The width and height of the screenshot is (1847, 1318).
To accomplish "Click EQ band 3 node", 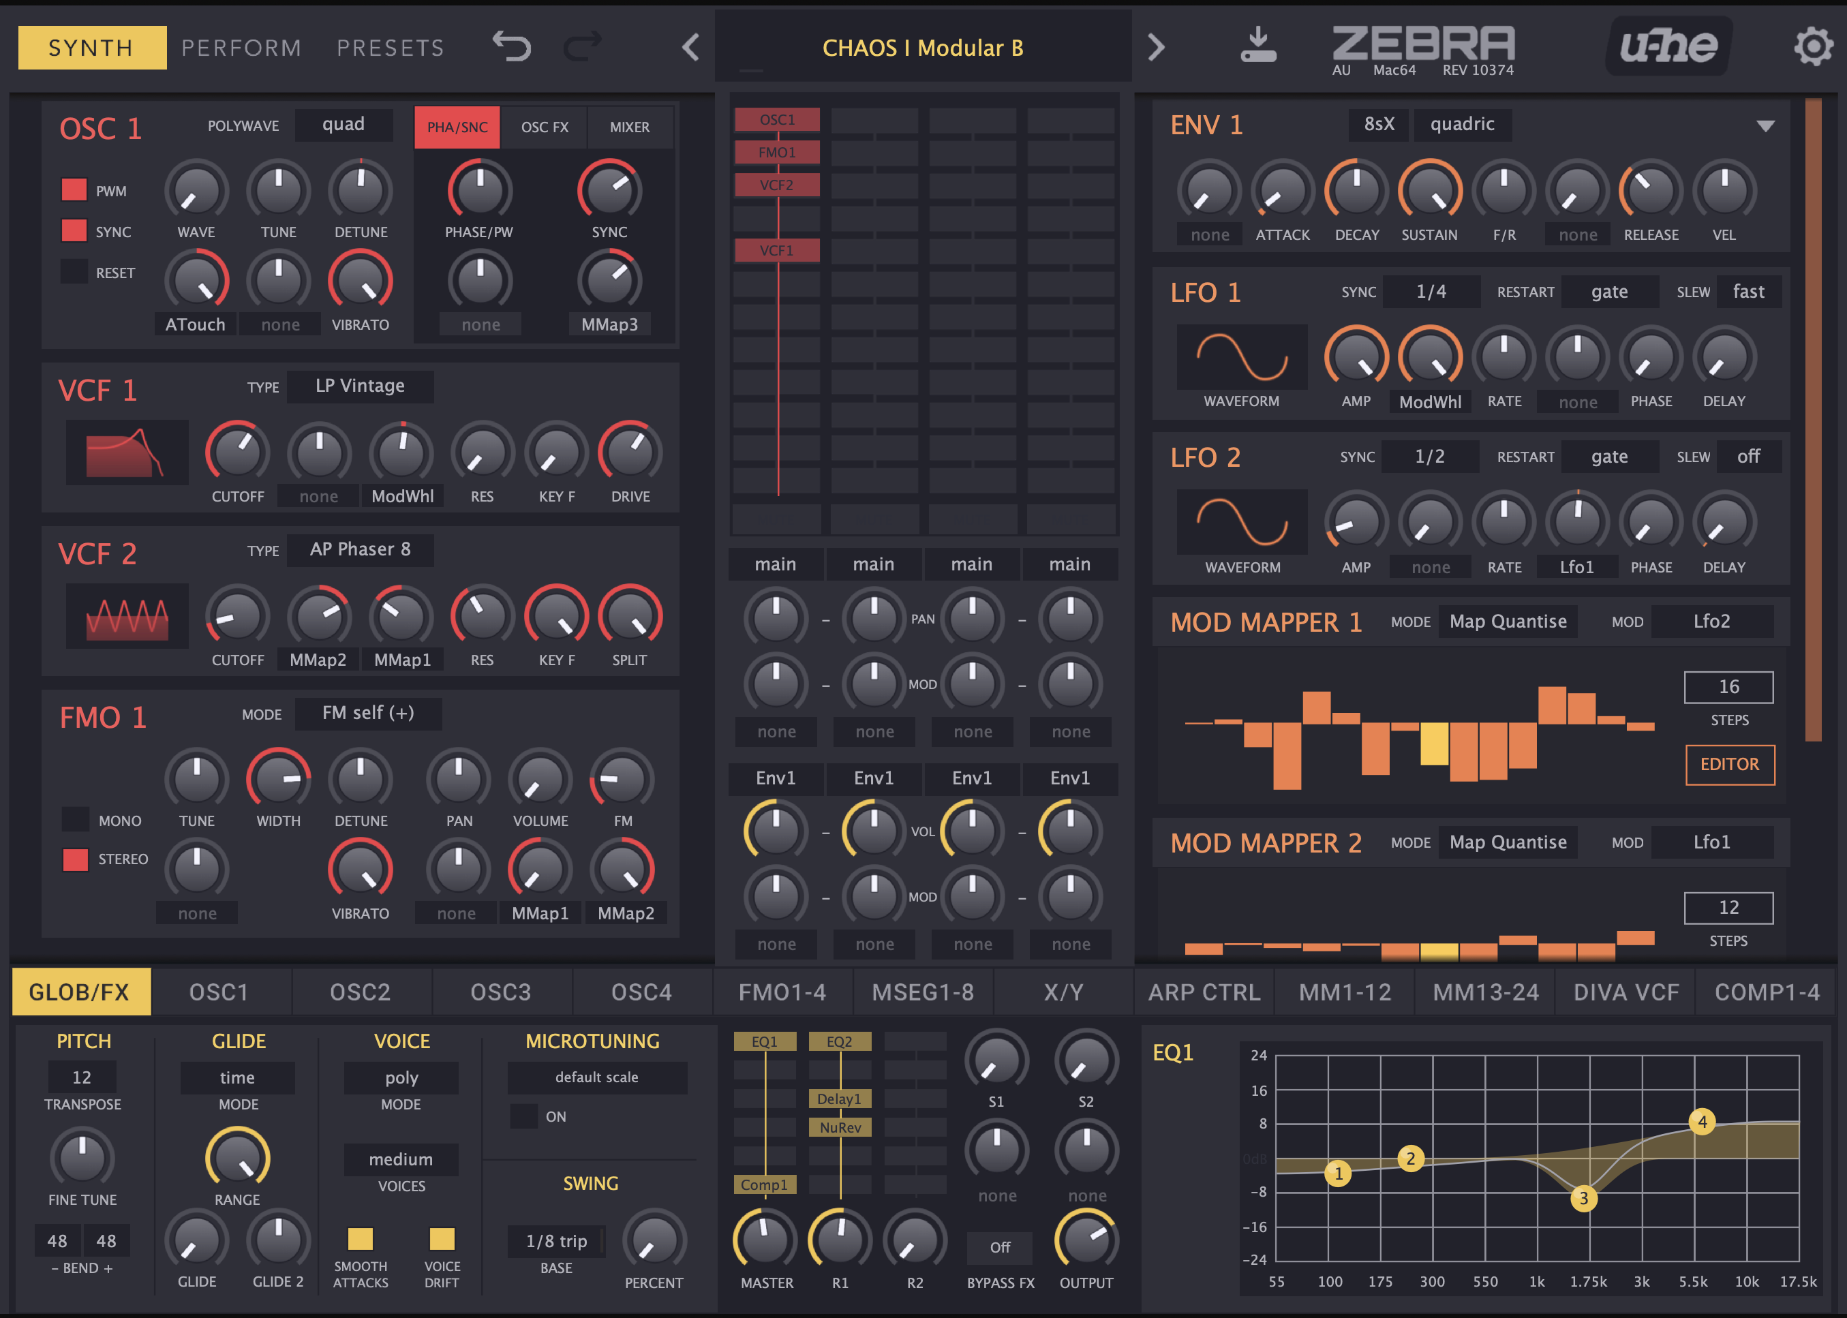I will click(x=1583, y=1198).
